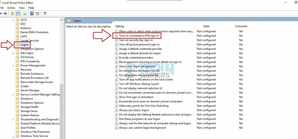Click the policy icon for Run these programs at user logon
This screenshot has height=139, width=298.
(117, 119)
